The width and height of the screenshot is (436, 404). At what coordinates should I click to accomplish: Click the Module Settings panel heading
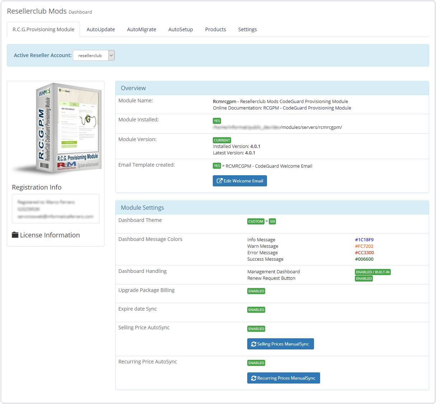pyautogui.click(x=272, y=208)
